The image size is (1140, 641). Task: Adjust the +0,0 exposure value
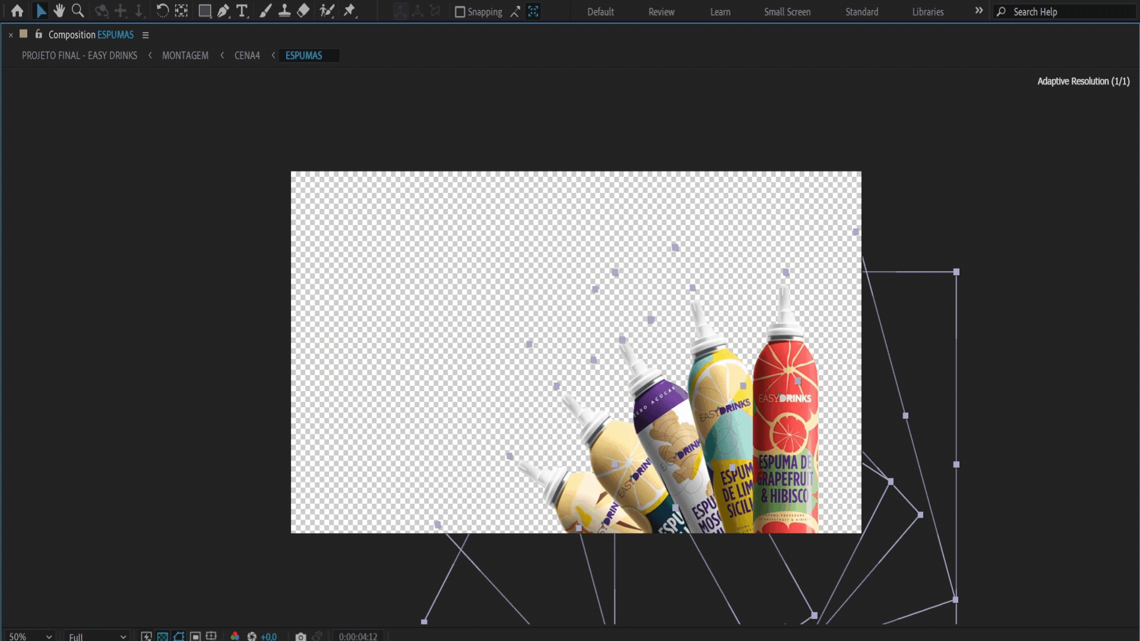(x=269, y=636)
